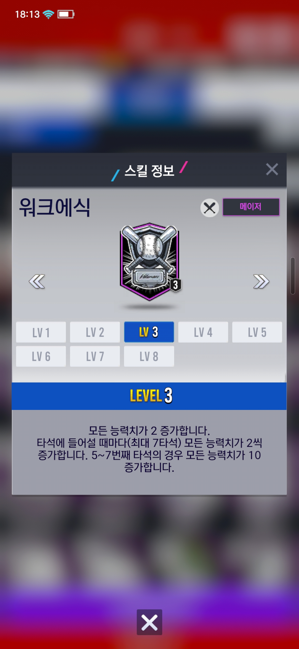Select active LV 3 level tab
Viewport: 299px width, 649px height.
tap(149, 332)
